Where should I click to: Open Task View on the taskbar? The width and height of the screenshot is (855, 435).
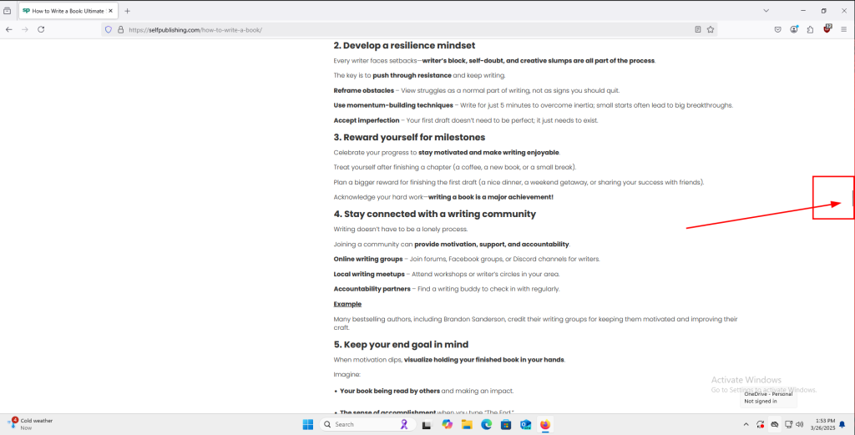pyautogui.click(x=427, y=424)
